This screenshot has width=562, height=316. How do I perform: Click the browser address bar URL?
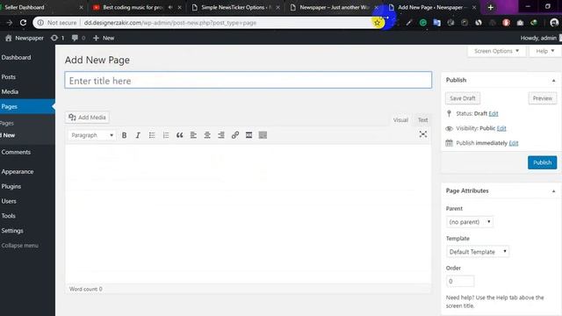coord(170,23)
